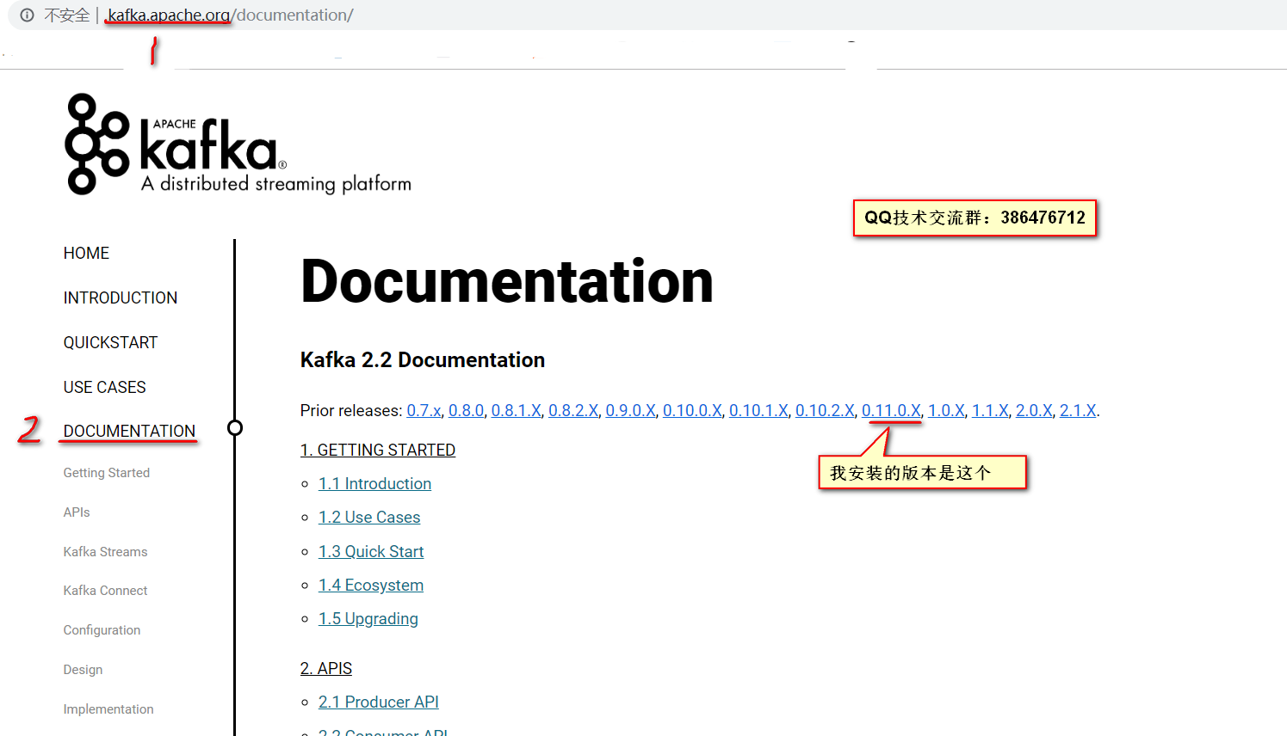
Task: Open the 0.11.0.X release documentation link
Action: pos(891,410)
